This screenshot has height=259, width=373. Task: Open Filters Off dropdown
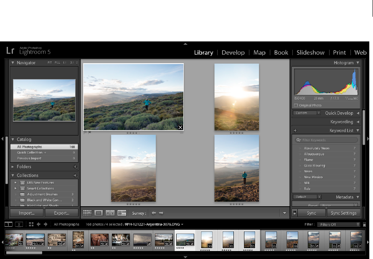(339, 224)
